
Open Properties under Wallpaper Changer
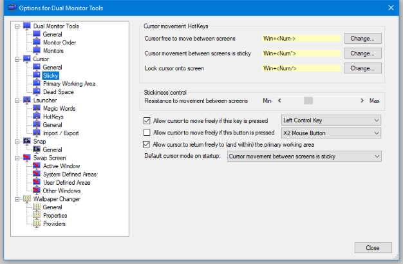(55, 216)
